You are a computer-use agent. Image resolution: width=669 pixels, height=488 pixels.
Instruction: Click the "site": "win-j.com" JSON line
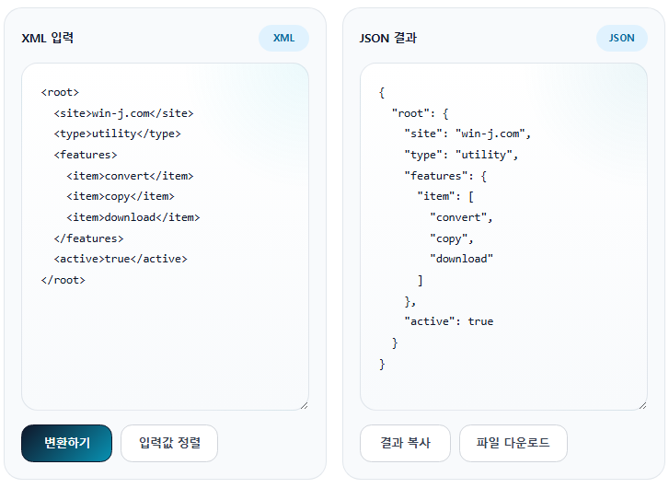click(467, 134)
